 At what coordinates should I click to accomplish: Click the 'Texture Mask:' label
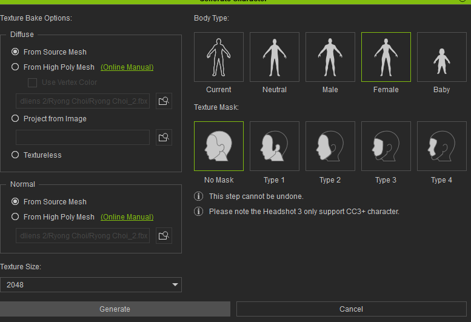point(216,107)
